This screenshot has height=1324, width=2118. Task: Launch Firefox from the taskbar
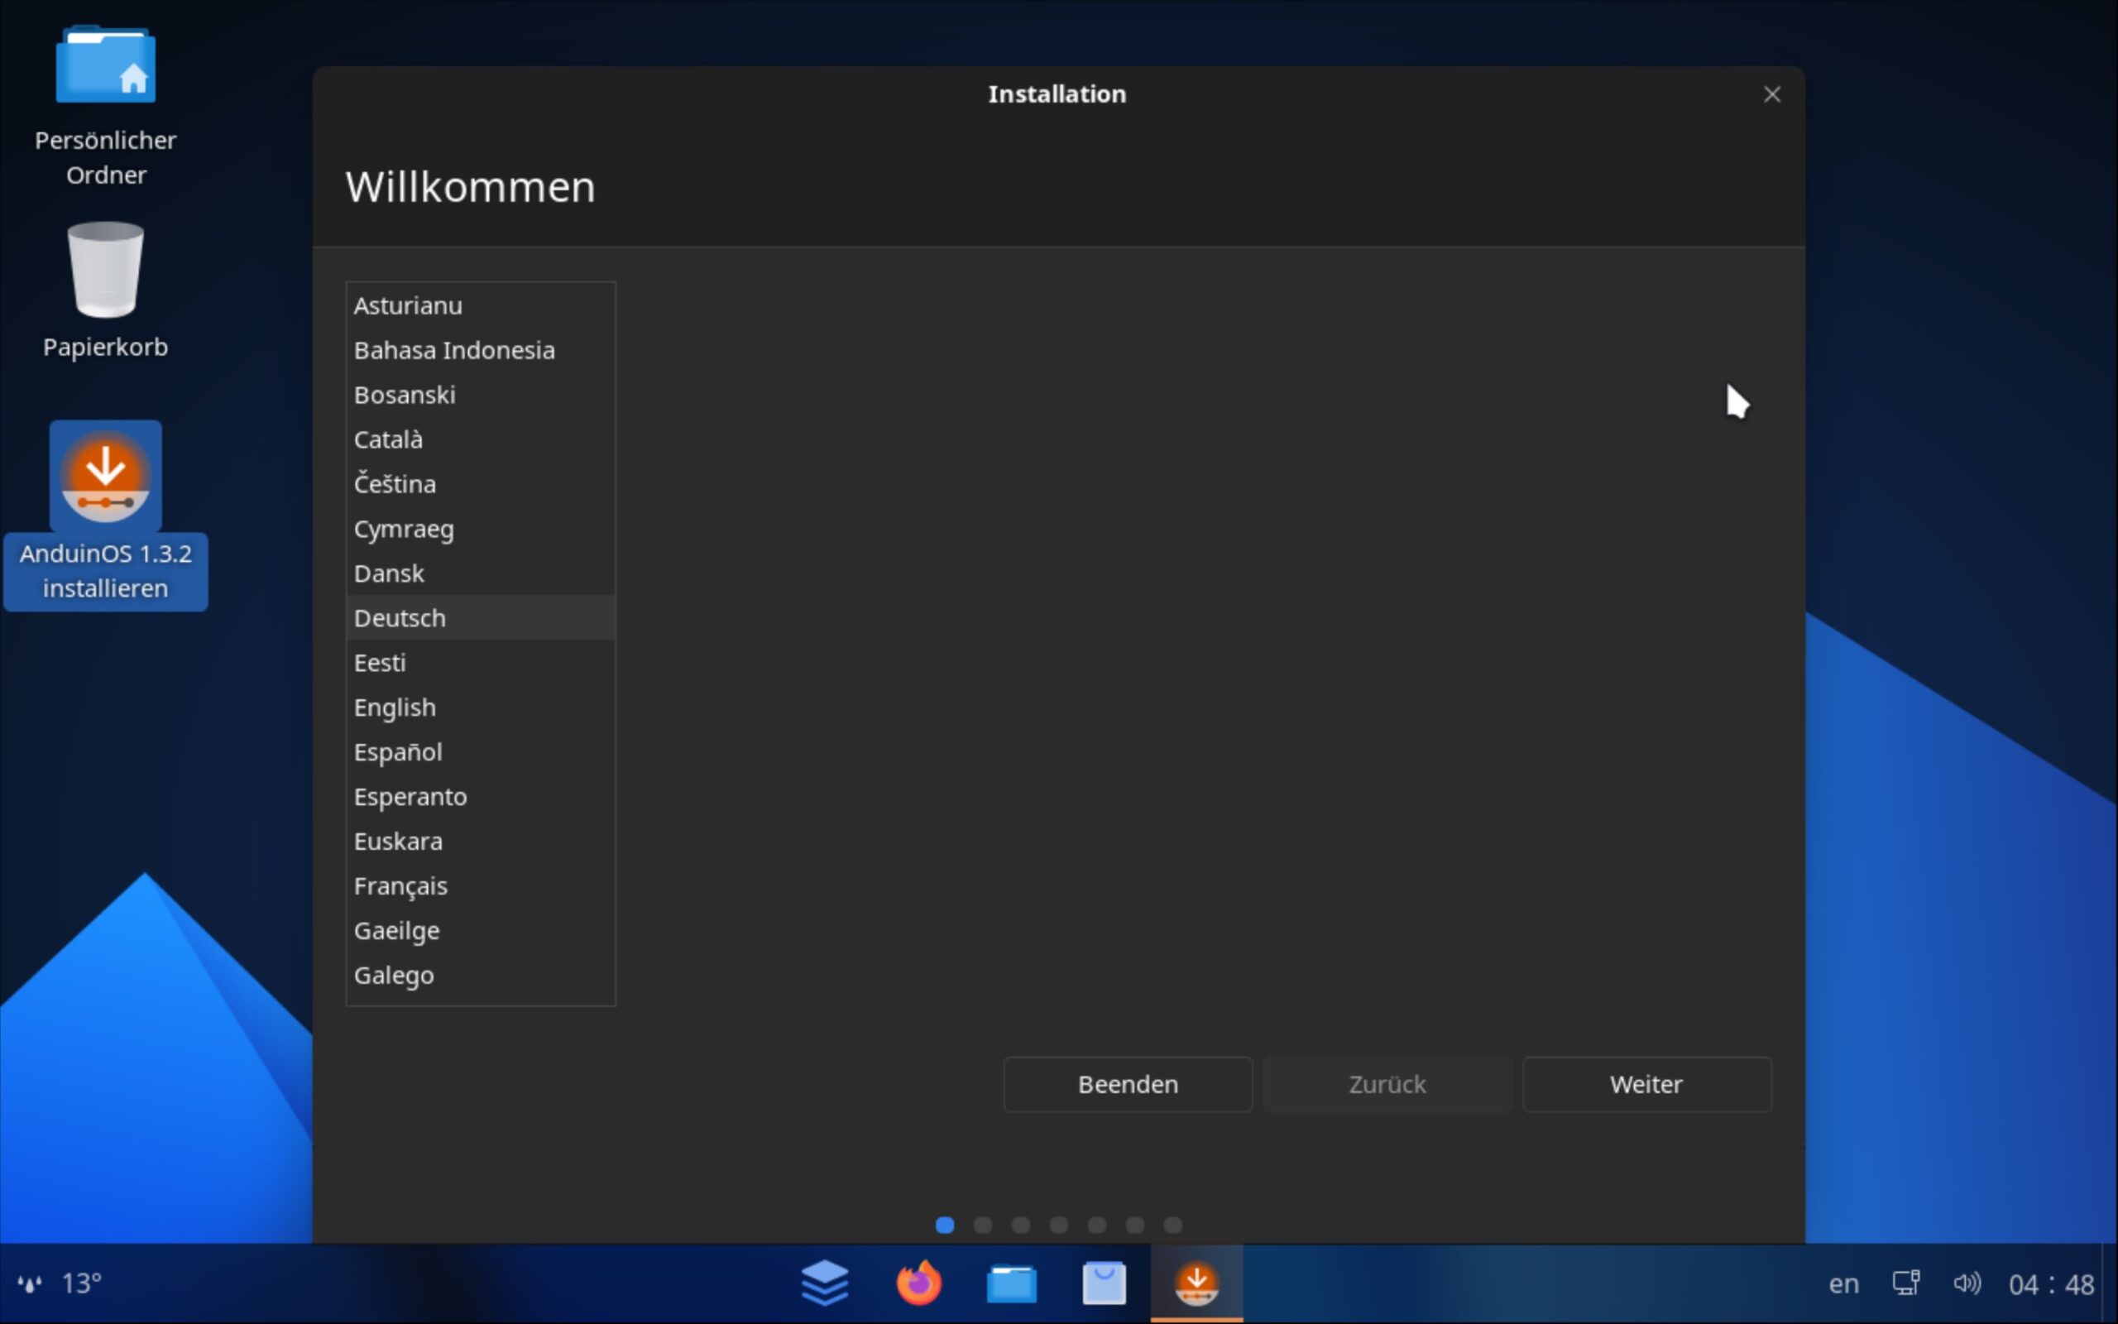pyautogui.click(x=919, y=1283)
